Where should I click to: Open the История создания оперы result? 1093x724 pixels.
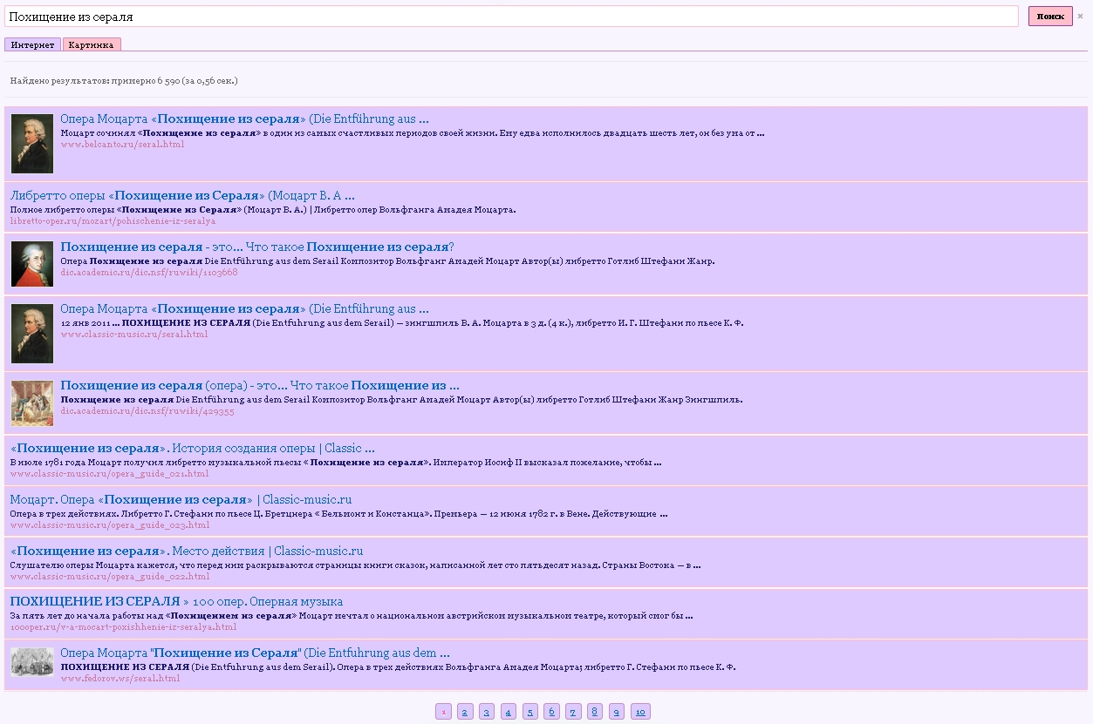192,449
